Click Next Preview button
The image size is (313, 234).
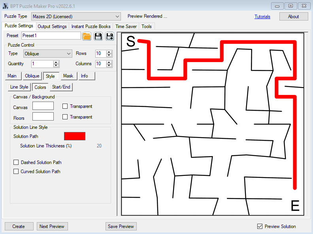pyautogui.click(x=52, y=226)
